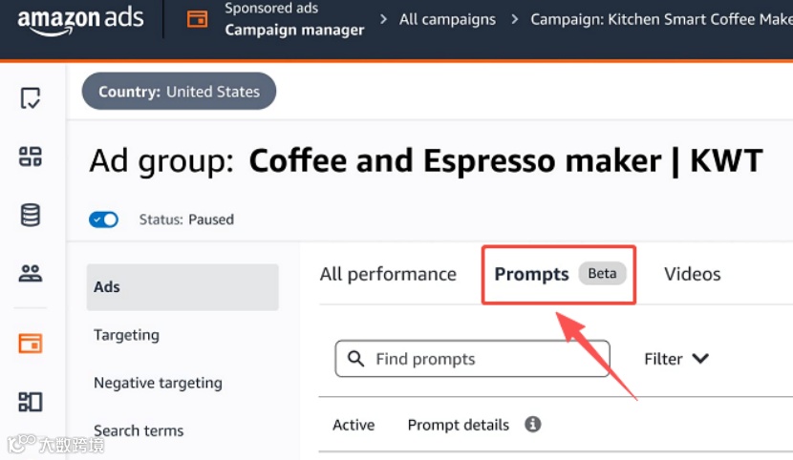Viewport: 793px width, 460px height.
Task: Switch to the All performance tab
Action: [x=388, y=274]
